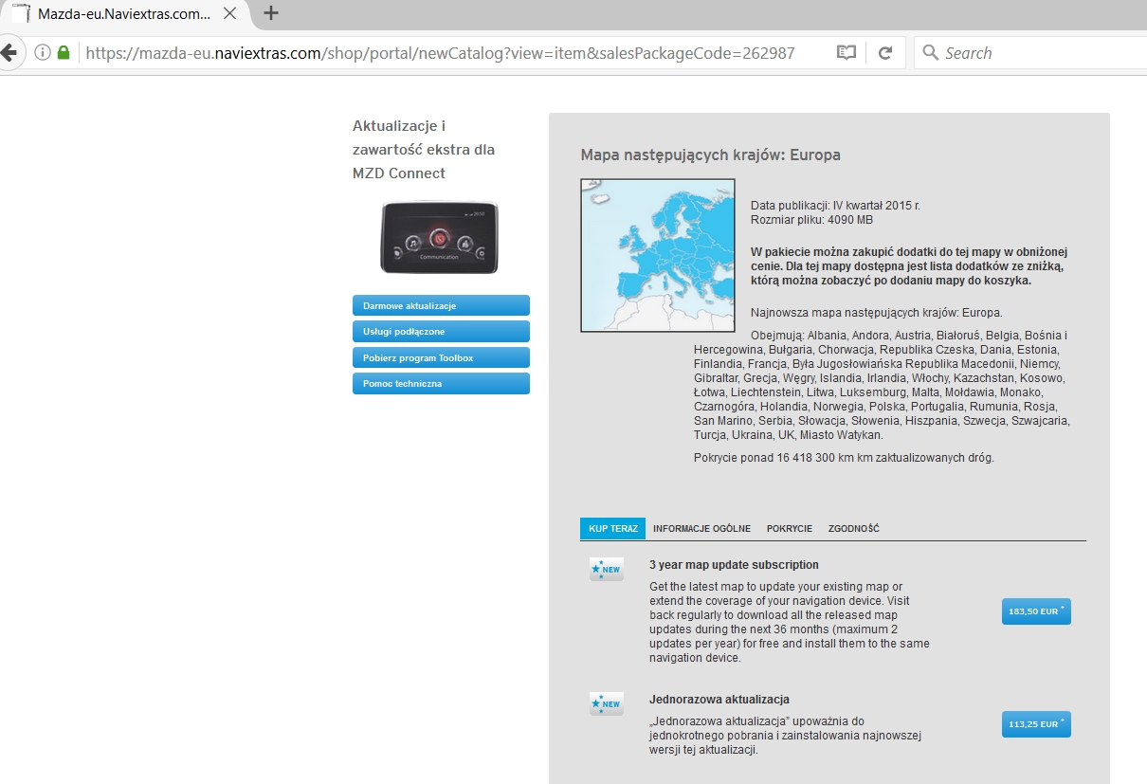Reload the page with refresh icon
Viewport: 1147px width, 784px height.
pos(885,53)
